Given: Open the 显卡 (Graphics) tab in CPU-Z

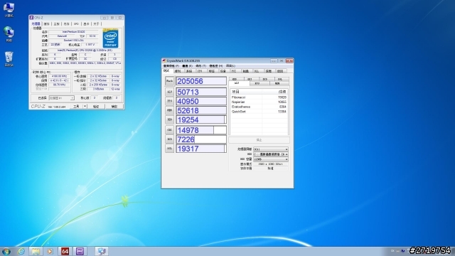Looking at the screenshot, I should pos(86,24).
